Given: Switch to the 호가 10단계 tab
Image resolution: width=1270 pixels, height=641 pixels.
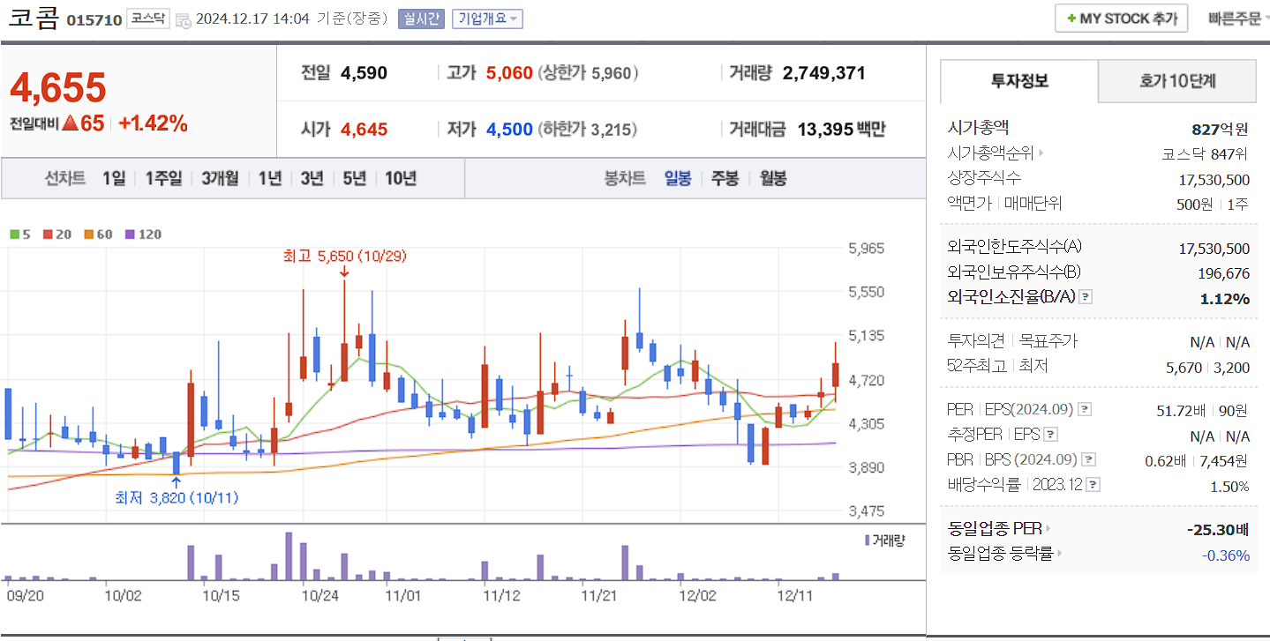Looking at the screenshot, I should coord(1176,80).
